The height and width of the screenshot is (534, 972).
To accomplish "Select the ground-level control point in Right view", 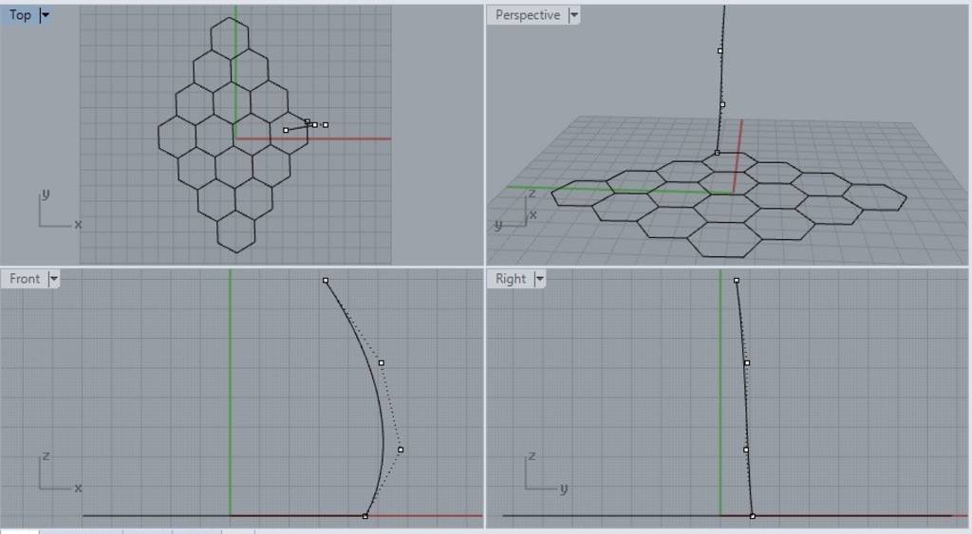I will [x=753, y=516].
